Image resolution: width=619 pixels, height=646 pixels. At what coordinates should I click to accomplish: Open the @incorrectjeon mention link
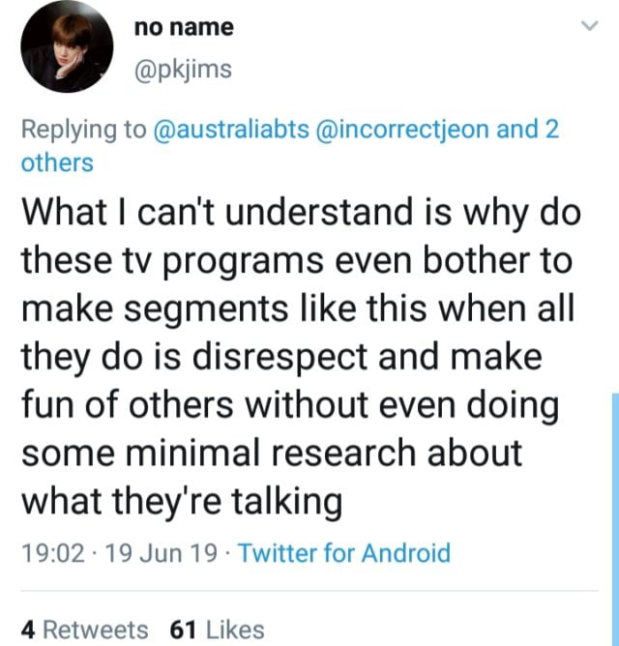click(402, 131)
